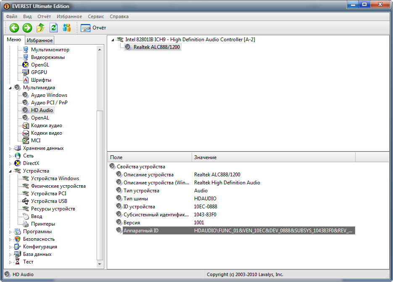Switch to the Меню tab
The image size is (393, 282).
(14, 40)
